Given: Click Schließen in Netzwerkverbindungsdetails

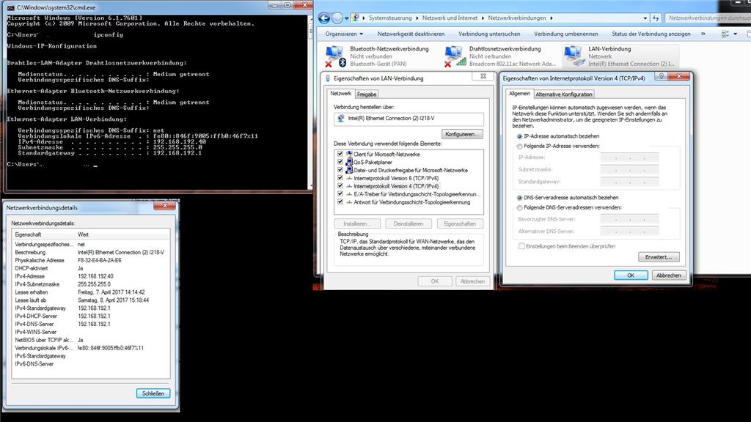Looking at the screenshot, I should pos(153,393).
